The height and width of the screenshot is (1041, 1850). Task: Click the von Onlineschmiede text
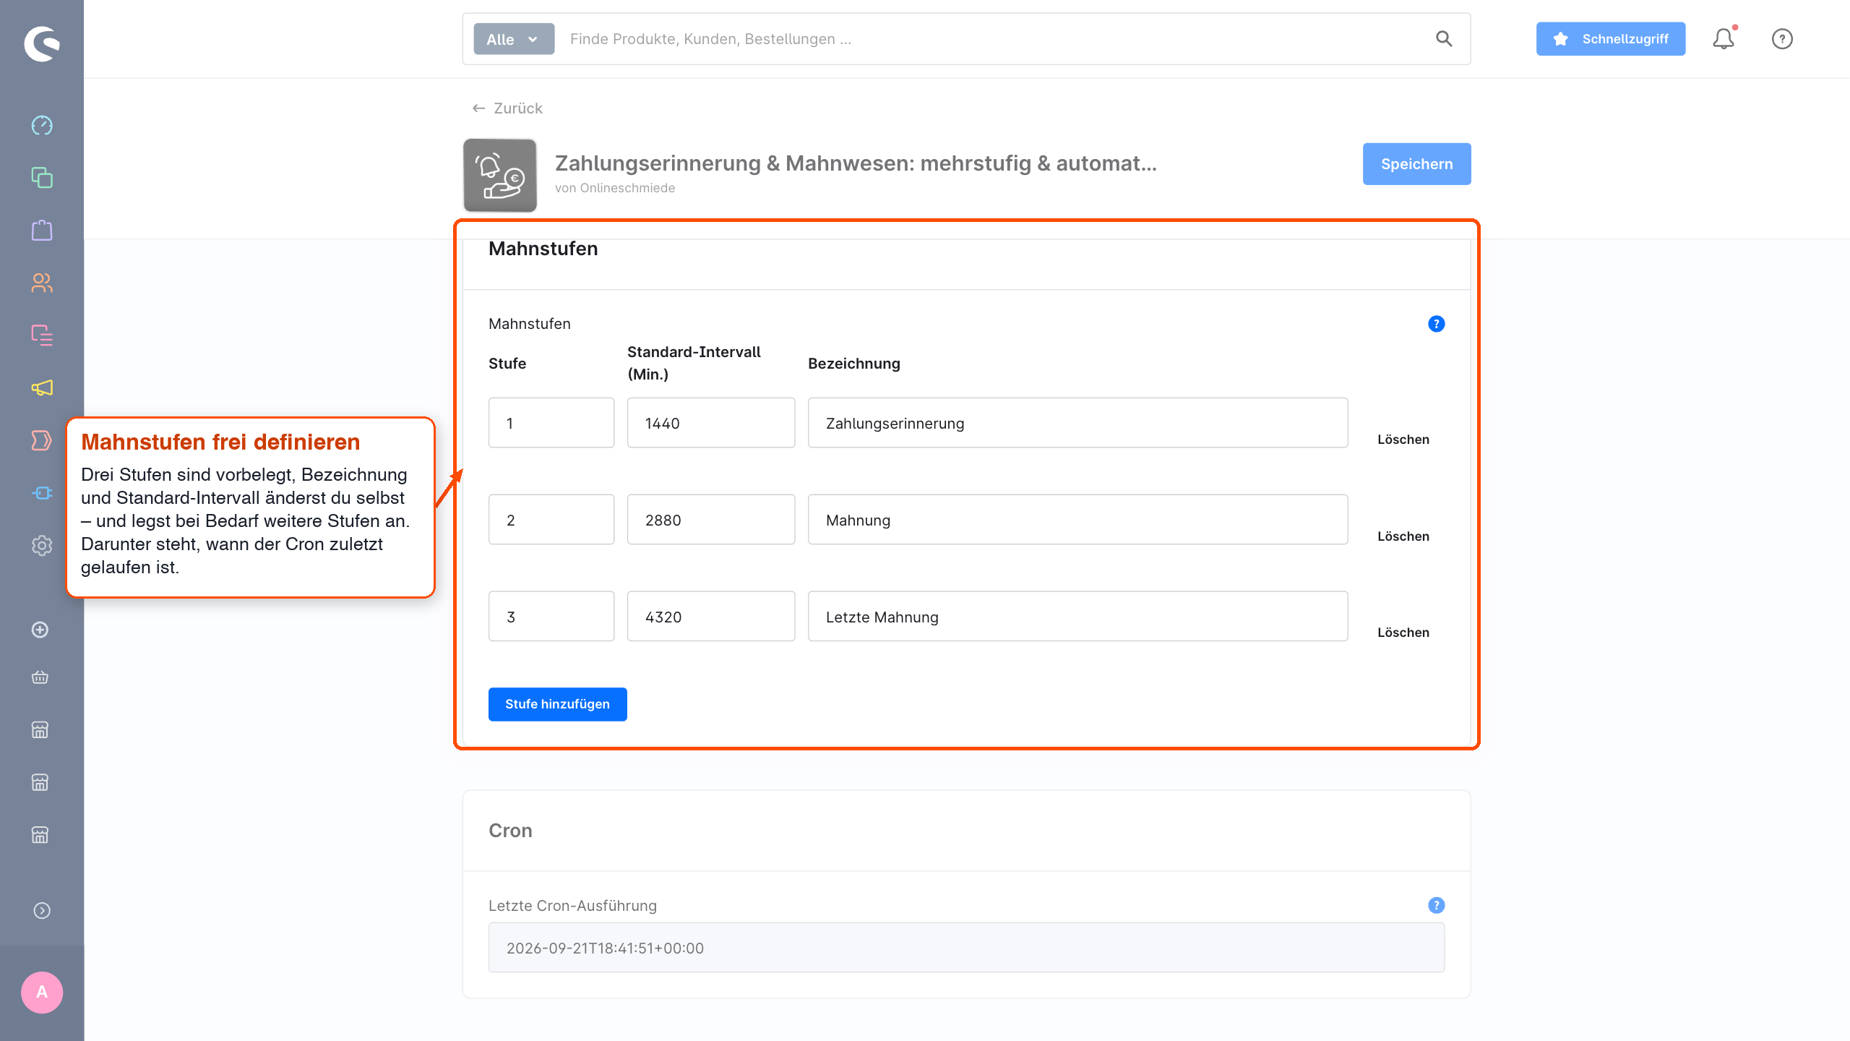[x=615, y=188]
